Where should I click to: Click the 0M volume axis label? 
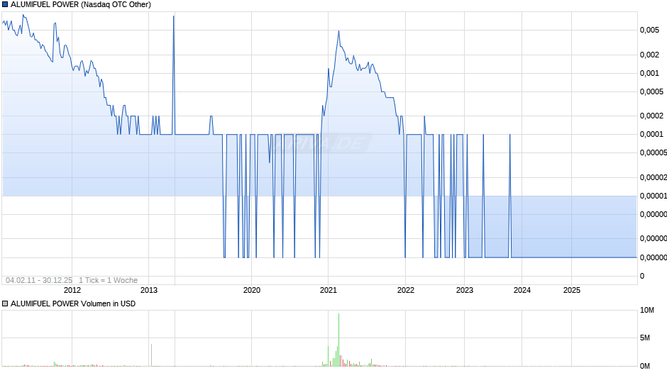click(645, 366)
